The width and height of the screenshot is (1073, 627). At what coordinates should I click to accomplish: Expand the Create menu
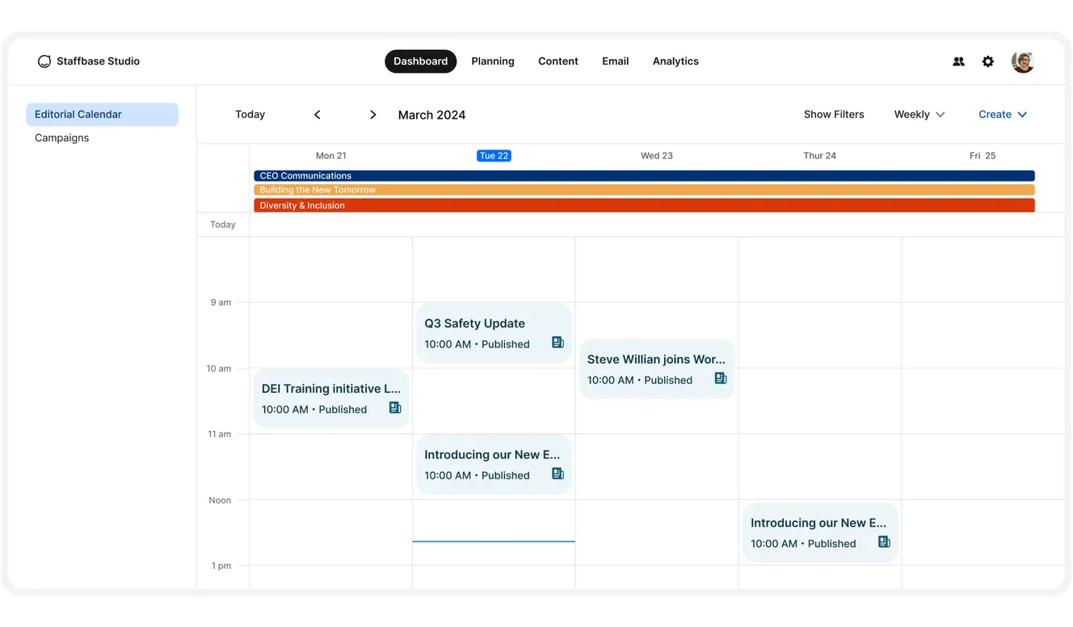coord(1002,114)
